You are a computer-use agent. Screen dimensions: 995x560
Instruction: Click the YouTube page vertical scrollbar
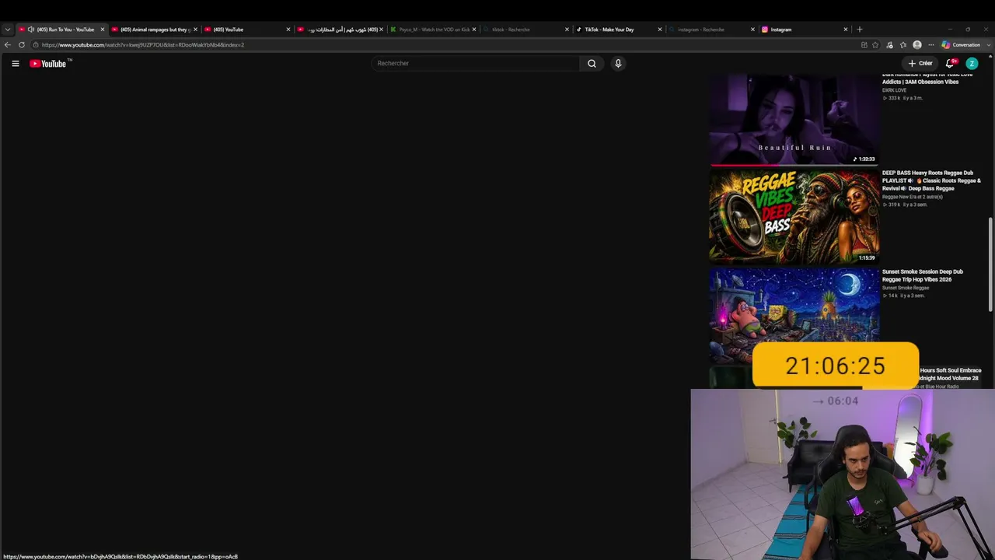click(x=990, y=264)
